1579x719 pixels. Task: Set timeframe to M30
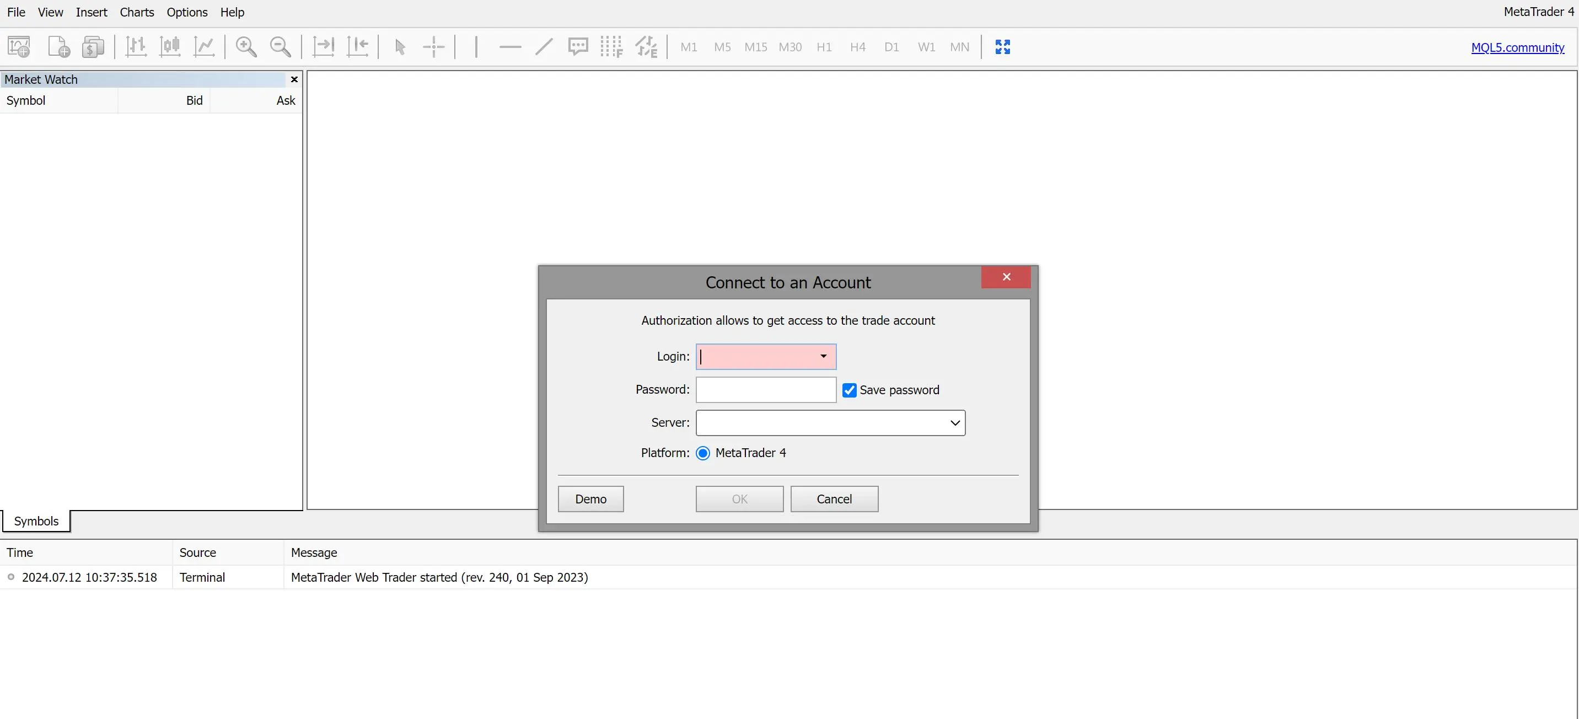point(790,47)
